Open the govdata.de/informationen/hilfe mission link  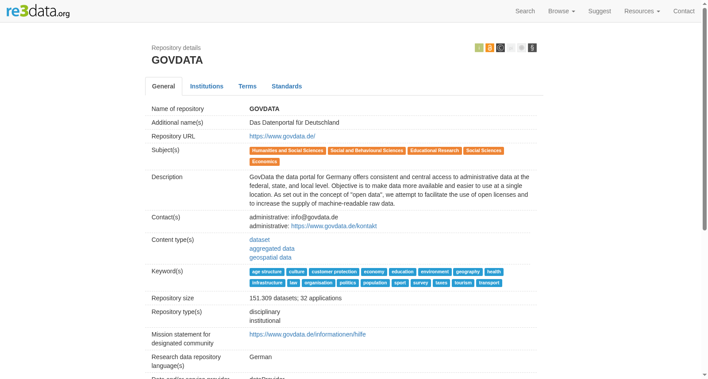308,334
